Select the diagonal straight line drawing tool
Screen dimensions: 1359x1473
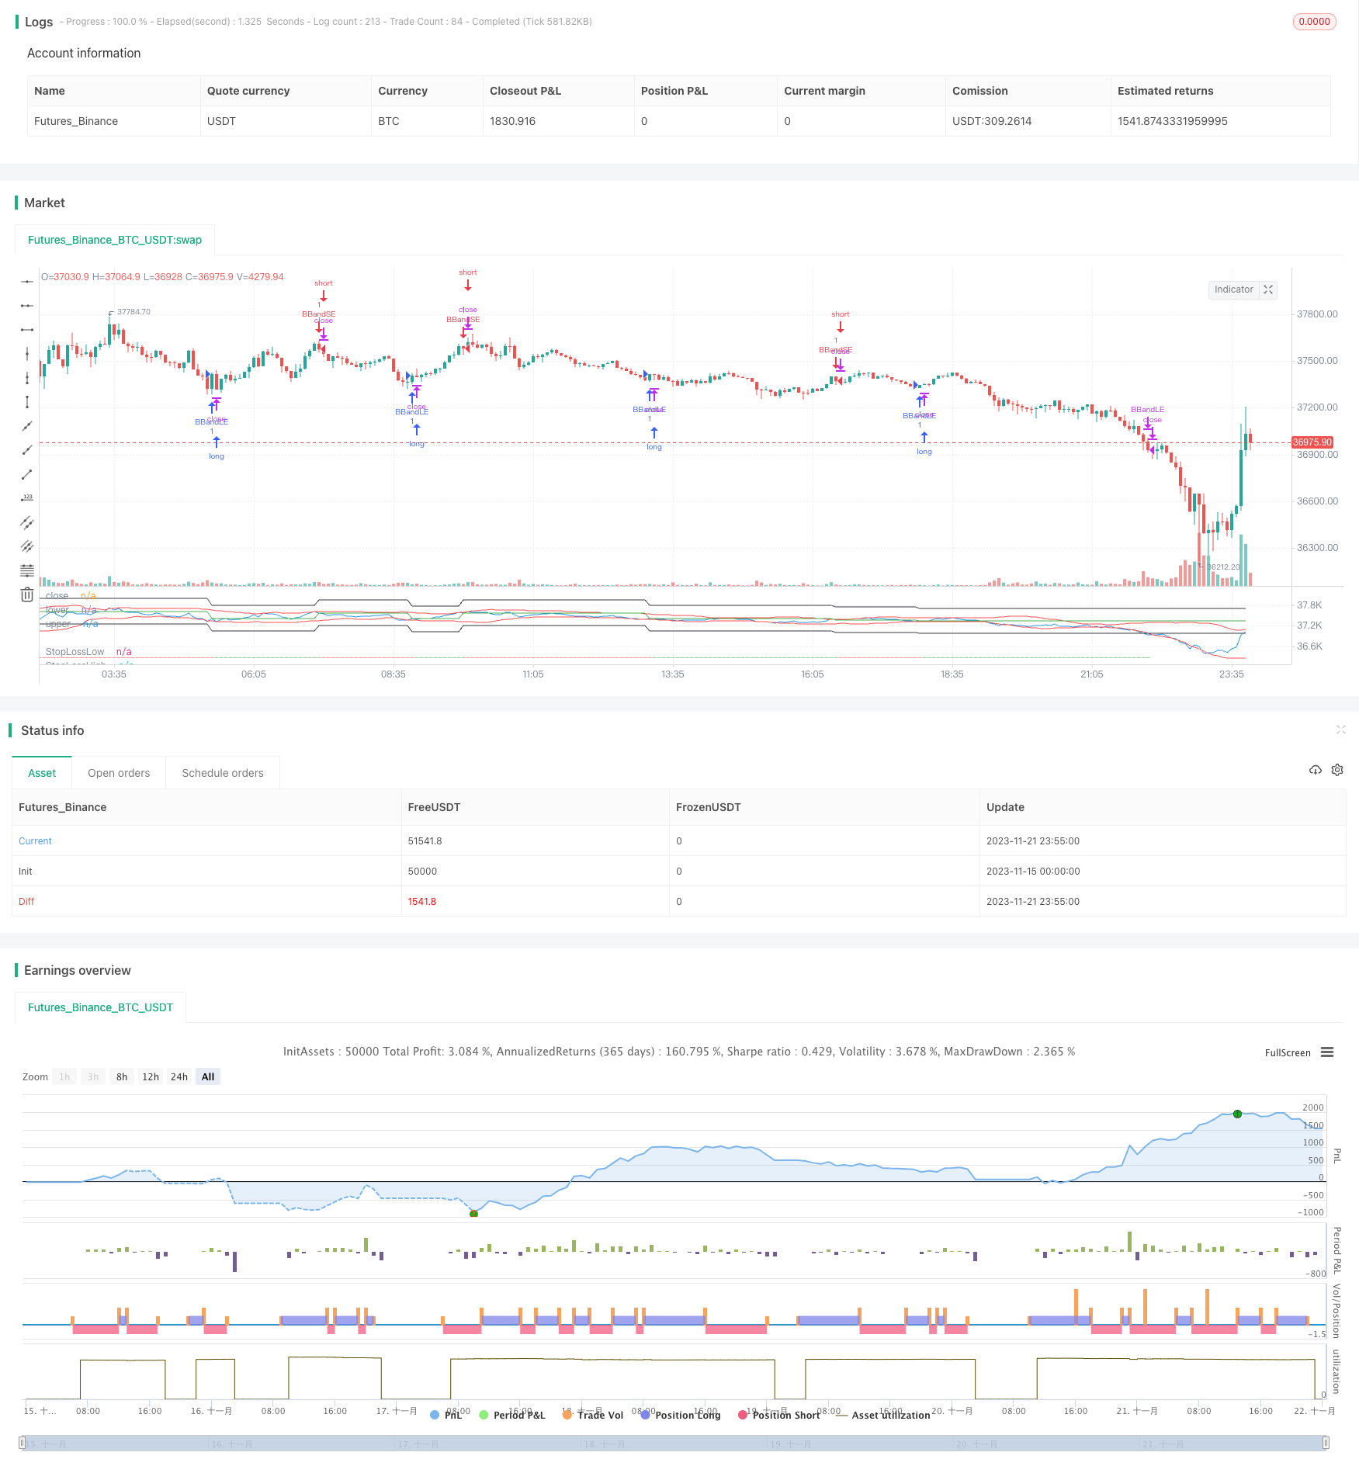[27, 426]
